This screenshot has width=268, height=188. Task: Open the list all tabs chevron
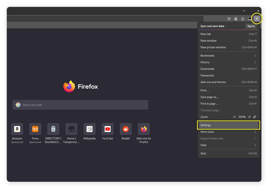point(244,11)
